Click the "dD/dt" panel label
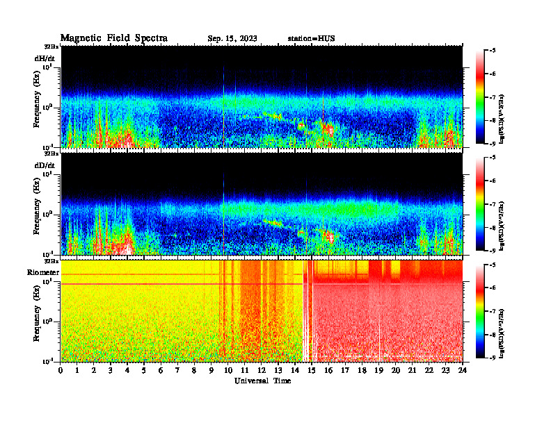This screenshot has height=425, width=551. coord(45,165)
